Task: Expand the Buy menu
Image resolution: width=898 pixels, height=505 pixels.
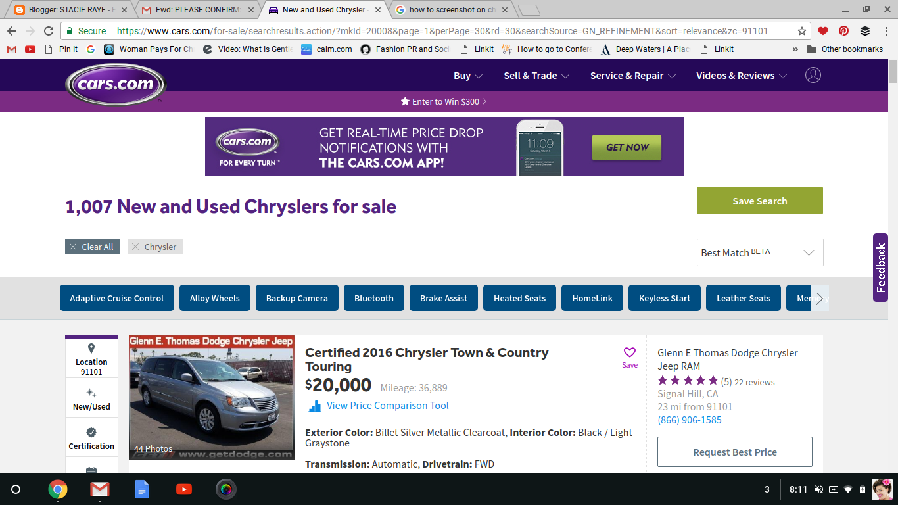Action: (468, 76)
